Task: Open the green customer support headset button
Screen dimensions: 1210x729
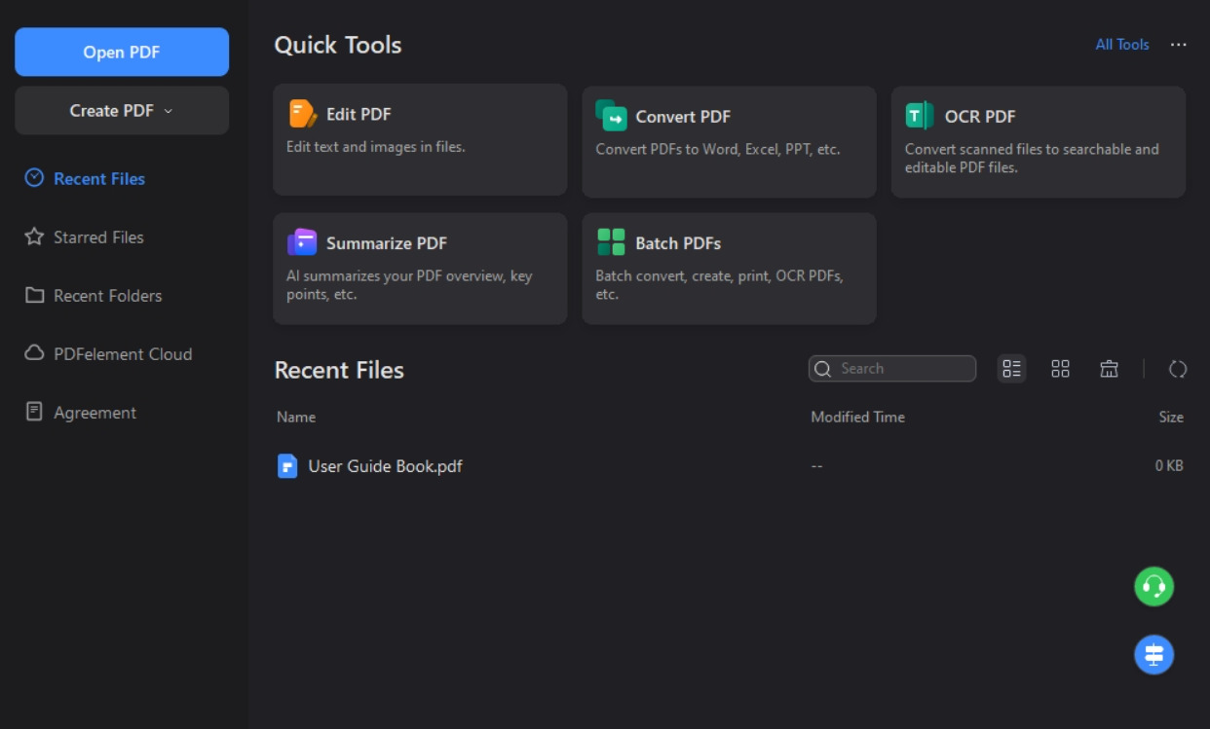Action: (1154, 587)
